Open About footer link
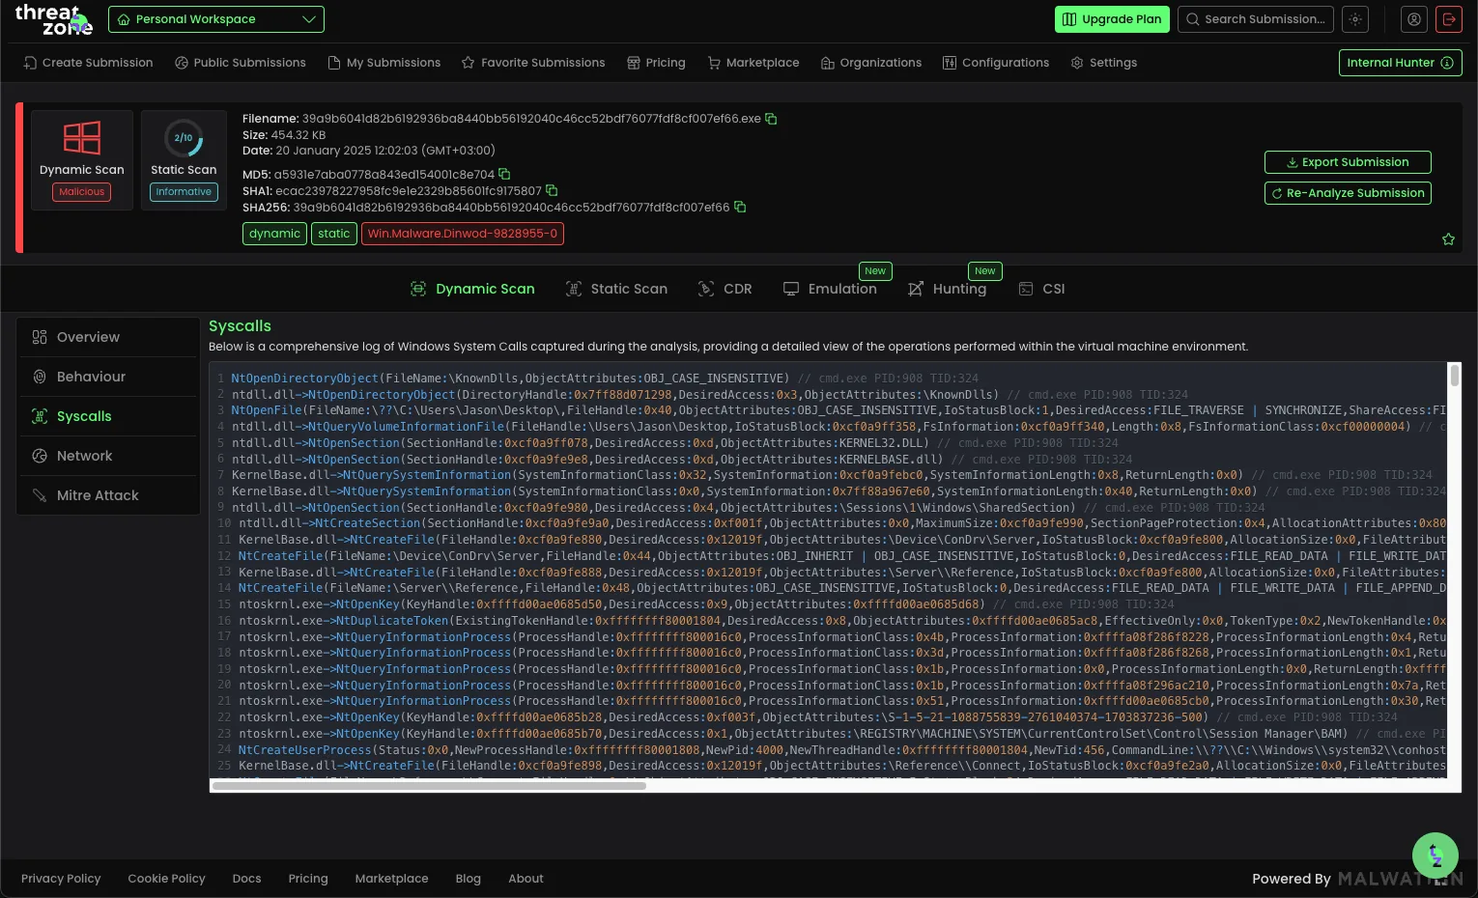 pyautogui.click(x=526, y=879)
